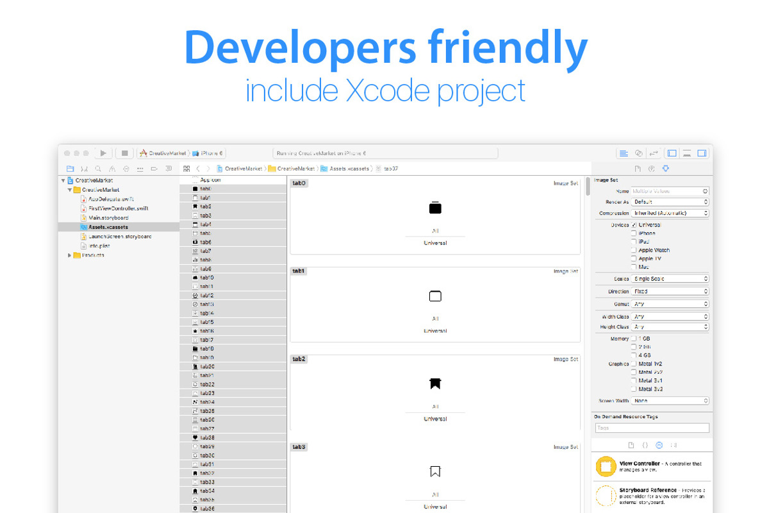Check the Metal 3v2 graphics checkbox
This screenshot has height=513, width=769.
[x=634, y=389]
